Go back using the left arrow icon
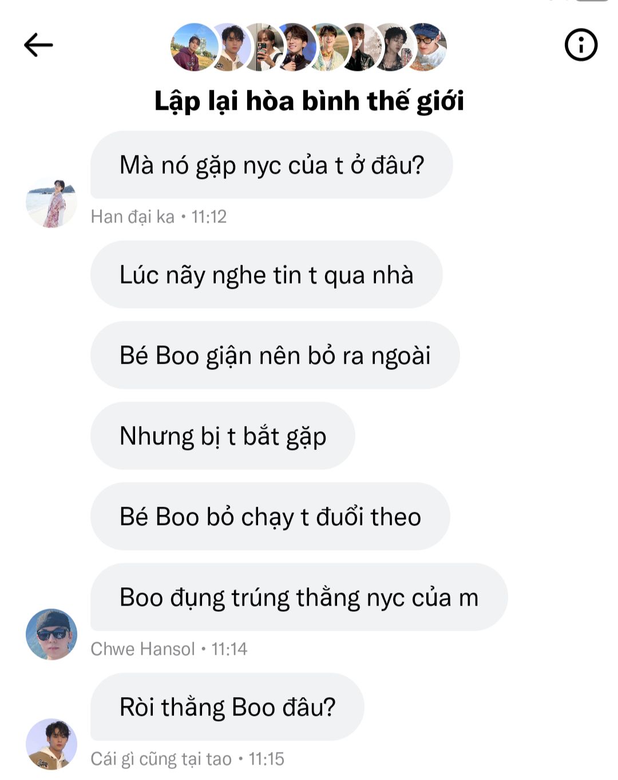The height and width of the screenshot is (780, 618). (38, 45)
